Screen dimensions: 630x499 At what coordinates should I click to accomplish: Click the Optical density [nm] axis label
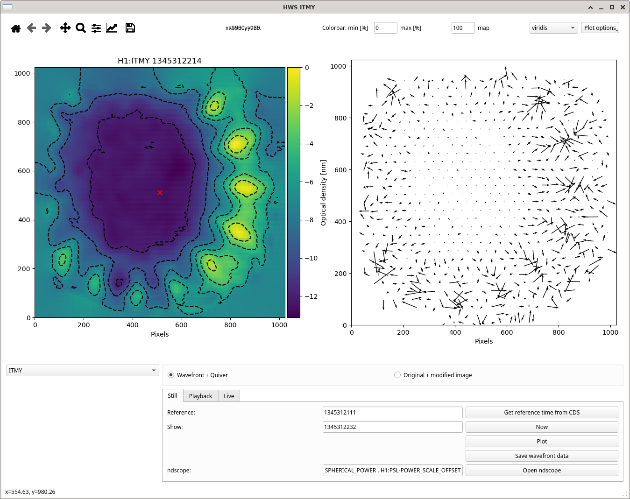coord(323,193)
